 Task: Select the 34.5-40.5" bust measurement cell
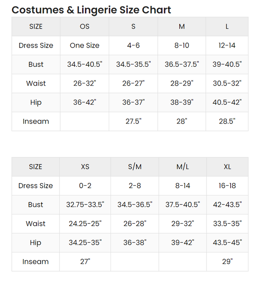pyautogui.click(x=85, y=64)
